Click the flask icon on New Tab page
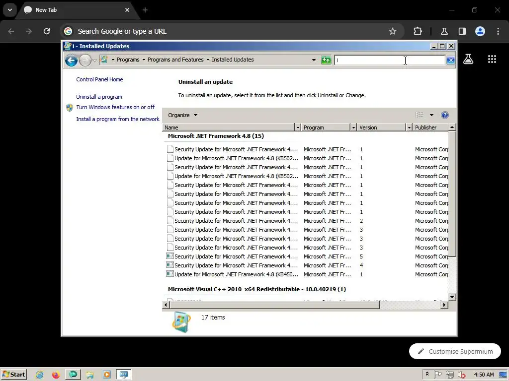509x381 pixels. pyautogui.click(x=468, y=59)
